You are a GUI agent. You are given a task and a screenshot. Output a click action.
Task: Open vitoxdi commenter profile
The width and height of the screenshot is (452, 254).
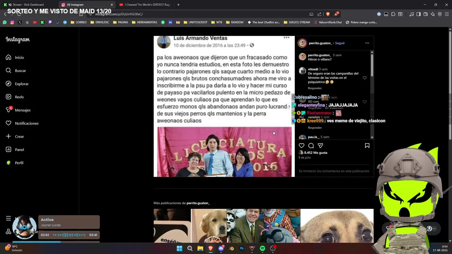coord(313,69)
